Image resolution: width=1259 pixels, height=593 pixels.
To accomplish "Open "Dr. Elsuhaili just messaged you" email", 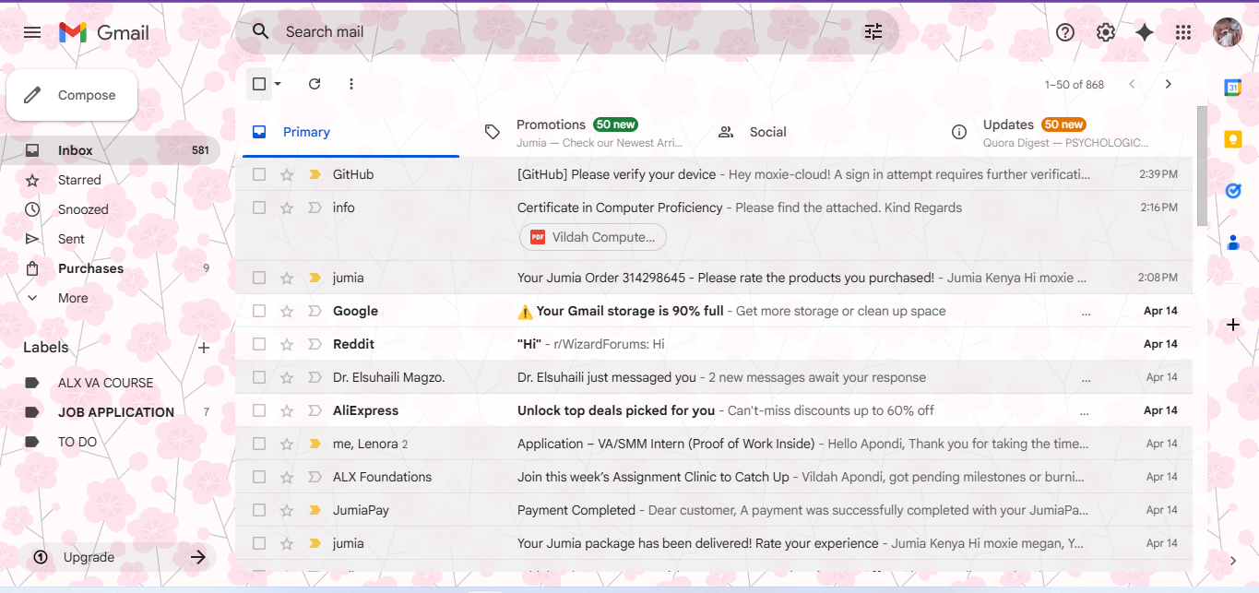I will tap(714, 377).
